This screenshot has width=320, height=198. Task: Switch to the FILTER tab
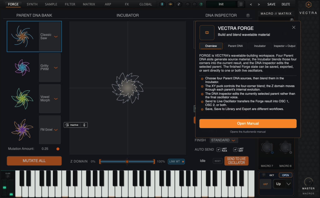[70, 4]
